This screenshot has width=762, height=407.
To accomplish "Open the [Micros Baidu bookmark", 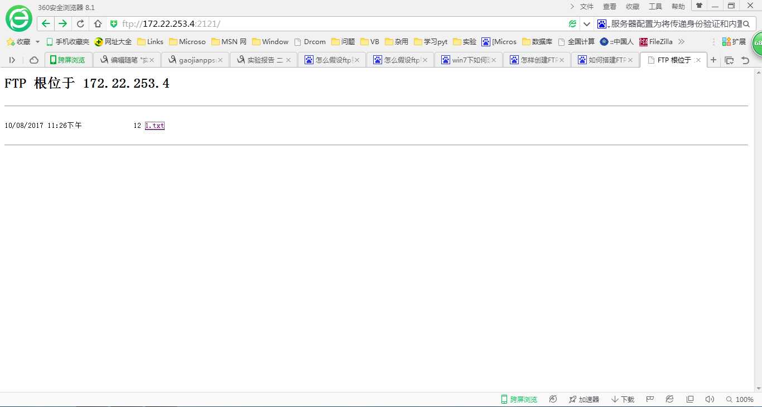I will pos(499,42).
